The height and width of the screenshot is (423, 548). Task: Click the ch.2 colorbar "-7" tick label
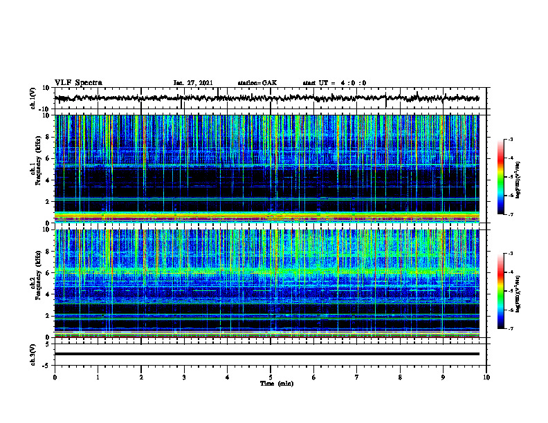510,328
